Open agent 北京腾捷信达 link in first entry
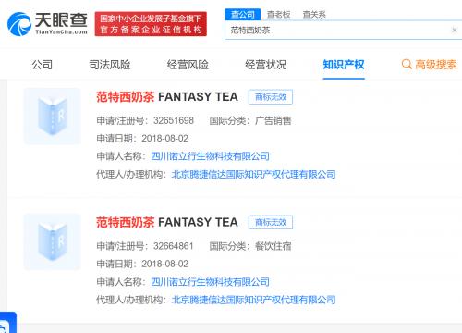462x333 pixels. (253, 175)
